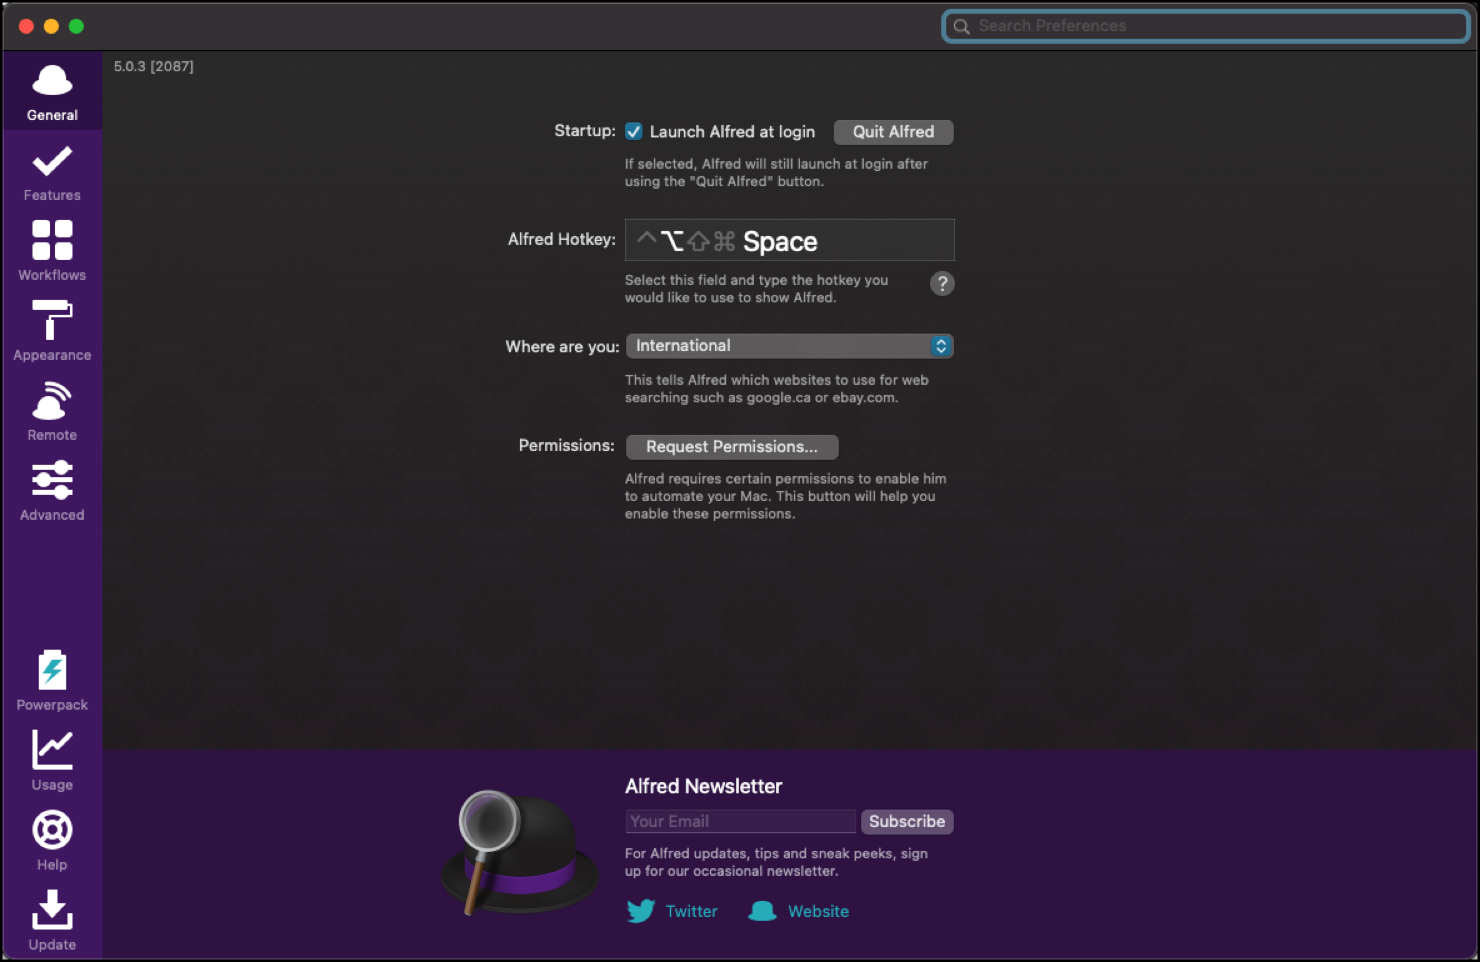Select the Alfred Hotkey field
The image size is (1480, 962).
[x=789, y=240]
